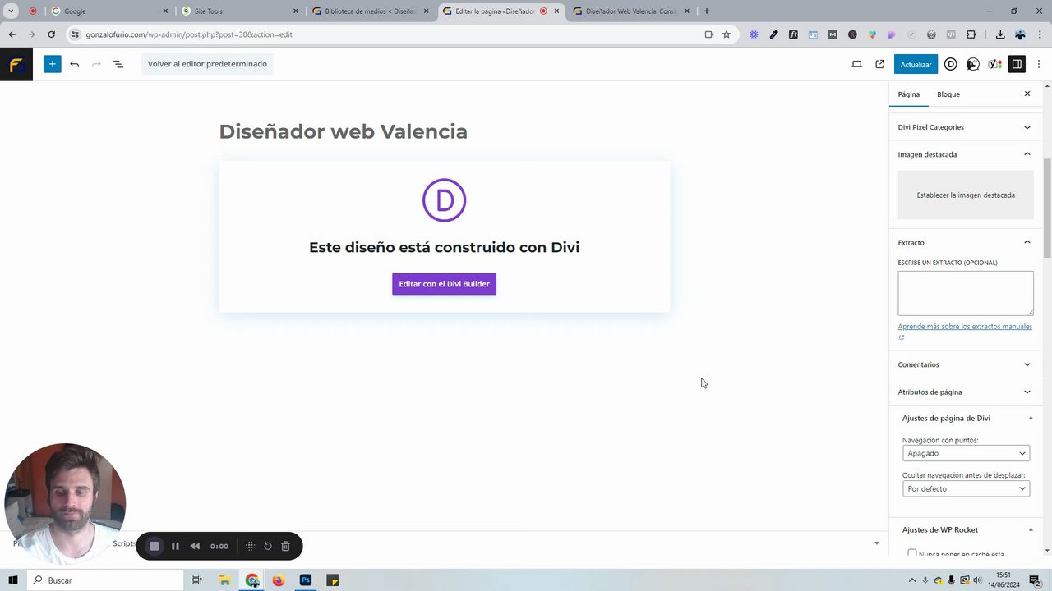Image resolution: width=1052 pixels, height=591 pixels.
Task: Click the site logo in the editor corner
Action: [16, 64]
